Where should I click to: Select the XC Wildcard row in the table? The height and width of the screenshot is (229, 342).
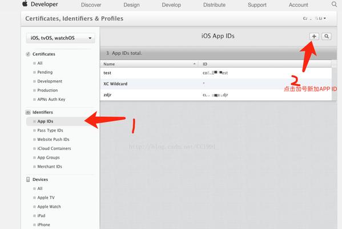click(x=216, y=84)
